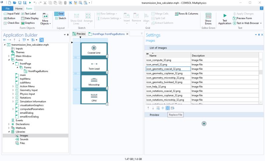The width and height of the screenshot is (265, 161).
Task: Switch to the Preview tab
Action: point(79,34)
